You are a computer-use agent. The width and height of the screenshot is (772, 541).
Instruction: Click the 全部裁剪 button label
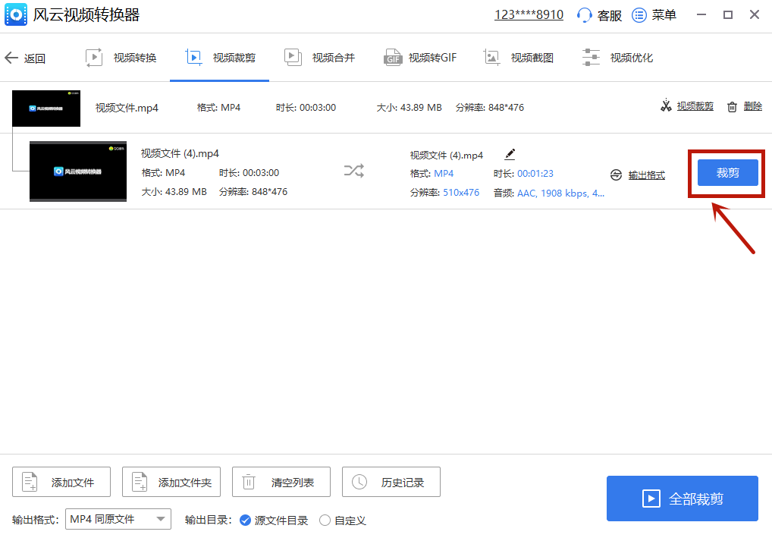click(695, 499)
